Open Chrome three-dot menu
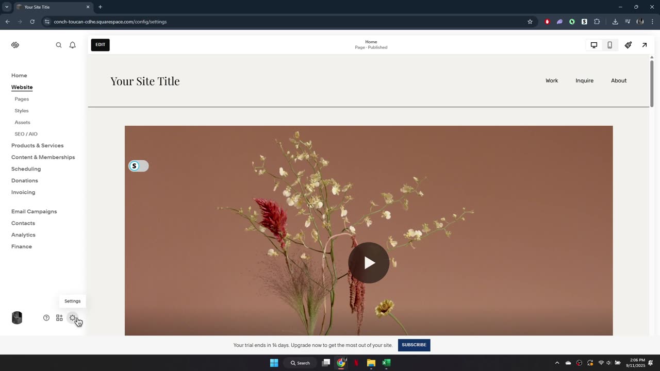 pos(653,22)
